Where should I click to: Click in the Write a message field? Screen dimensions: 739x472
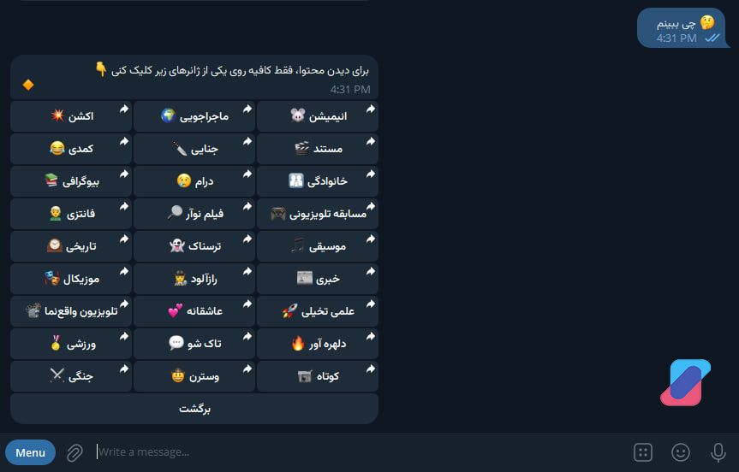tap(343, 452)
